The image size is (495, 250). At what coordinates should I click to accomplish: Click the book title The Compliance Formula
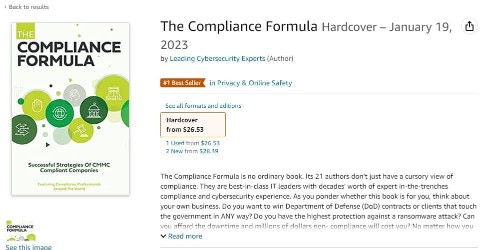pos(239,26)
